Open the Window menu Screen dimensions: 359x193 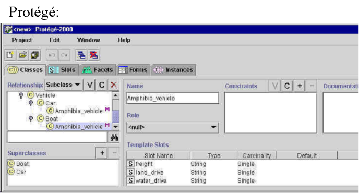click(88, 40)
